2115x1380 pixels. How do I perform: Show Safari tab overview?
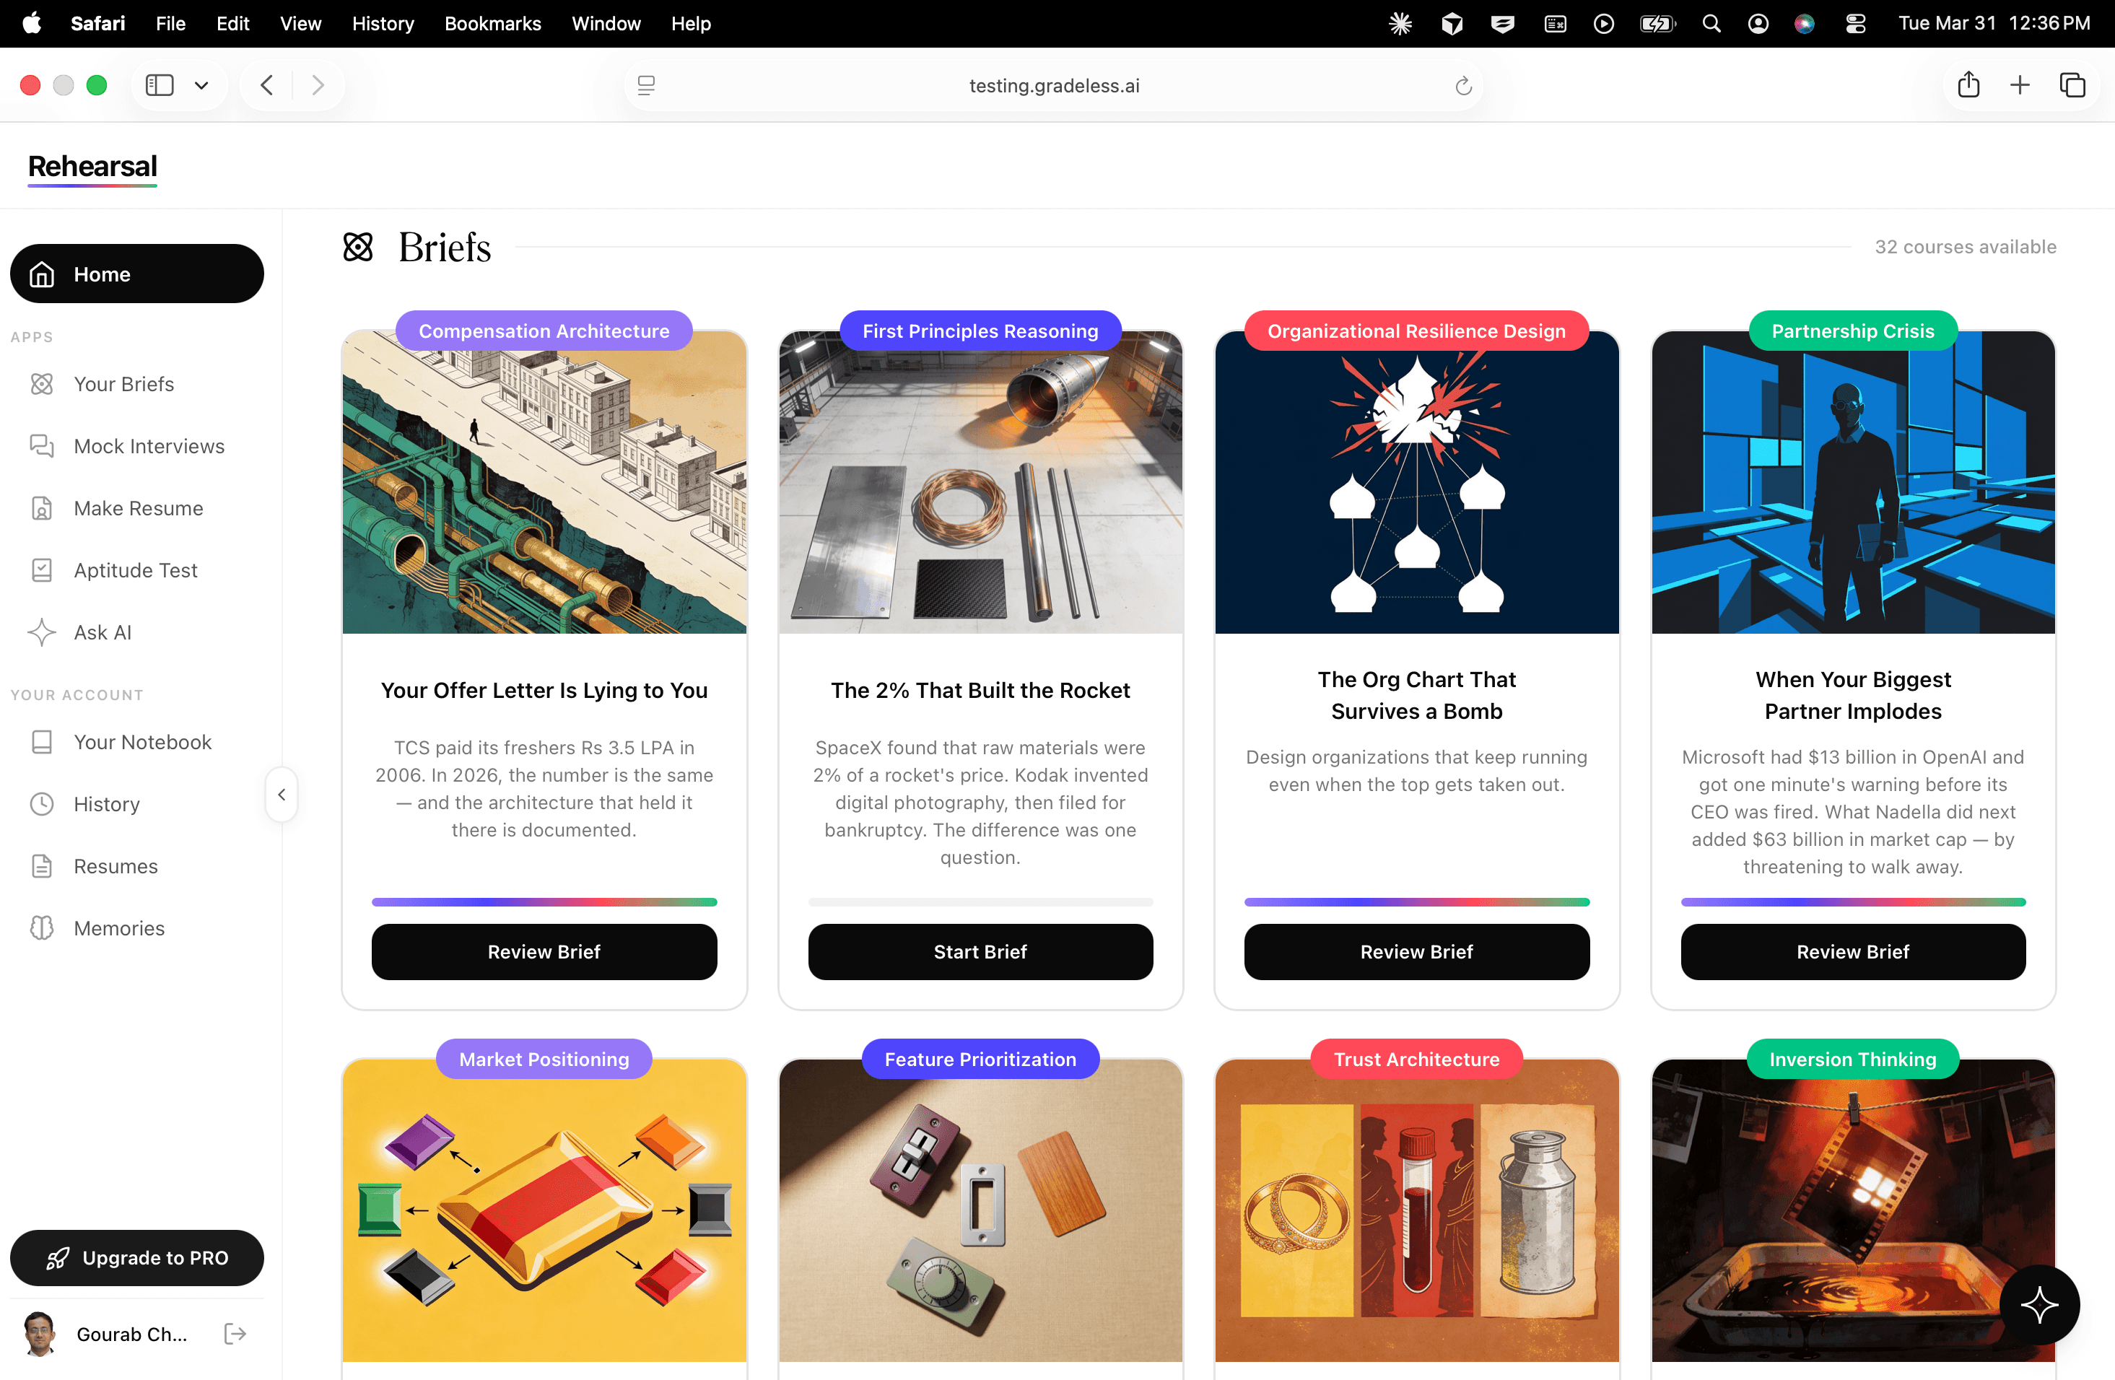(2072, 85)
